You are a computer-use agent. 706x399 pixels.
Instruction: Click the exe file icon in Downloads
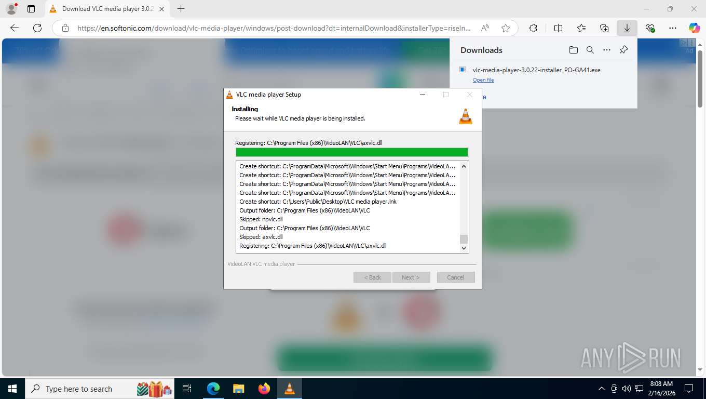[x=463, y=70]
